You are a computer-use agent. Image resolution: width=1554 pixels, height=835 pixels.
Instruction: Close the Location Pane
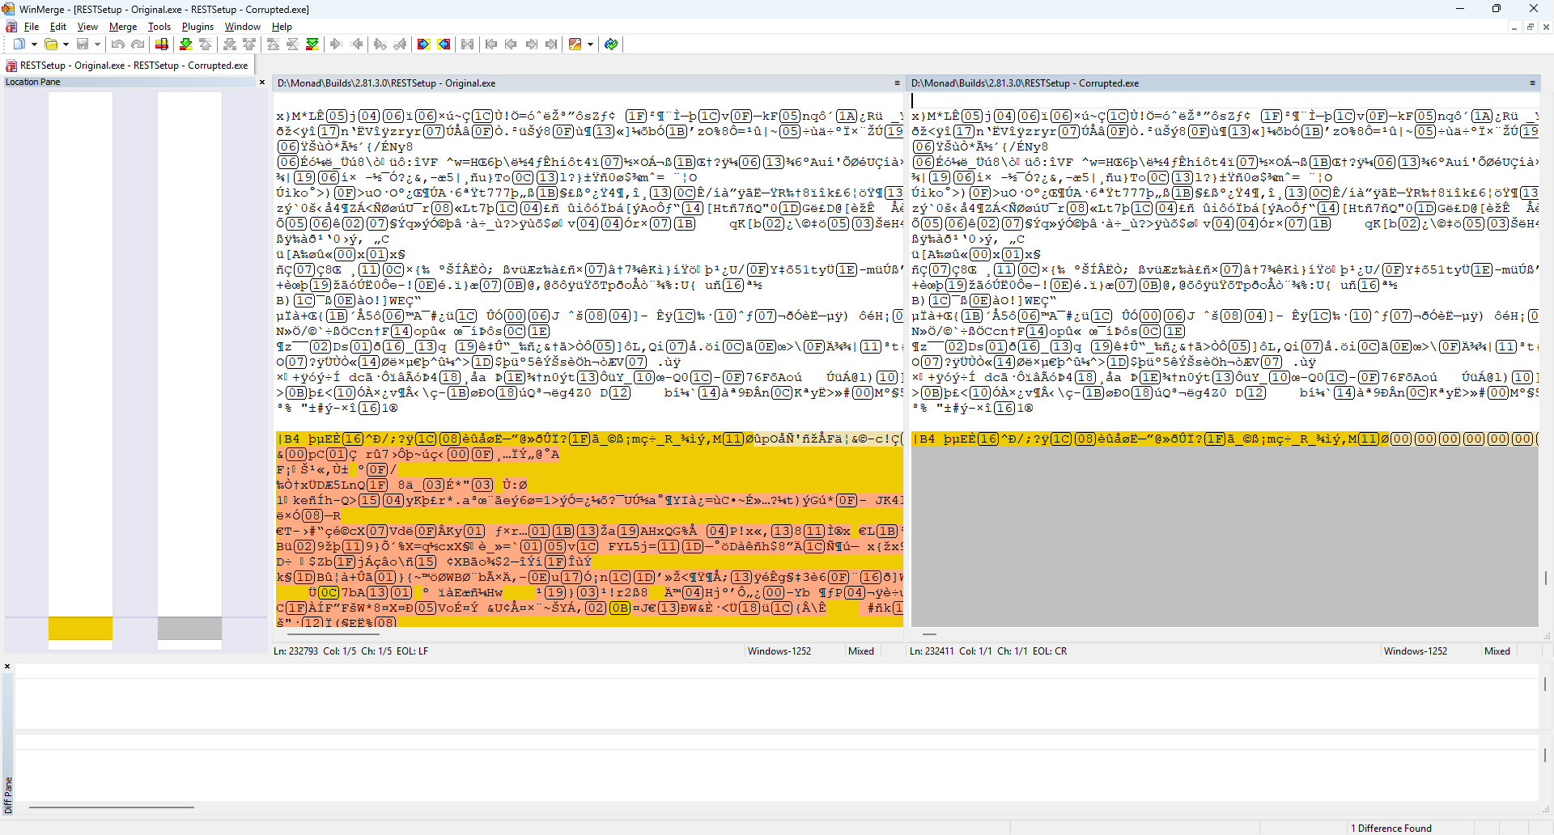click(261, 83)
